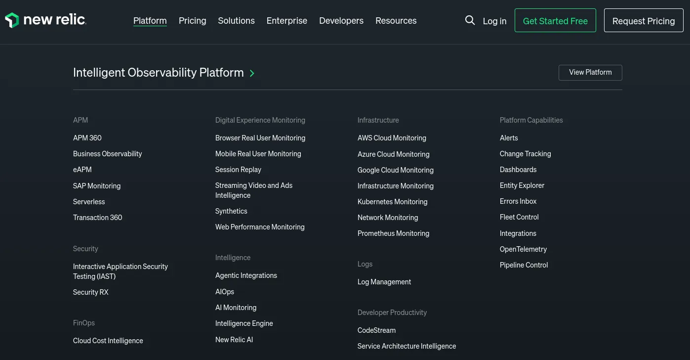
Task: Open Business Observability
Action: tap(107, 154)
